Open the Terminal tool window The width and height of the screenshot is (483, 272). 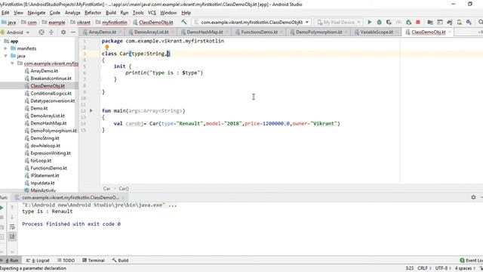[x=94, y=260]
